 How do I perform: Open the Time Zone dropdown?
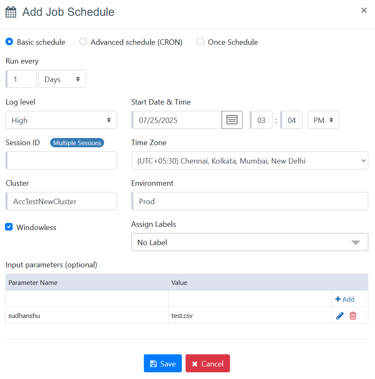coord(250,161)
